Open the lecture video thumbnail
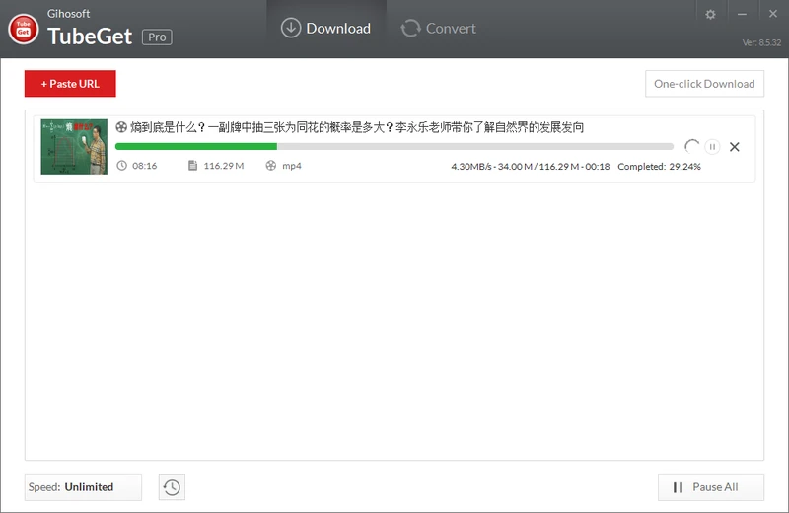789x513 pixels. coord(74,146)
